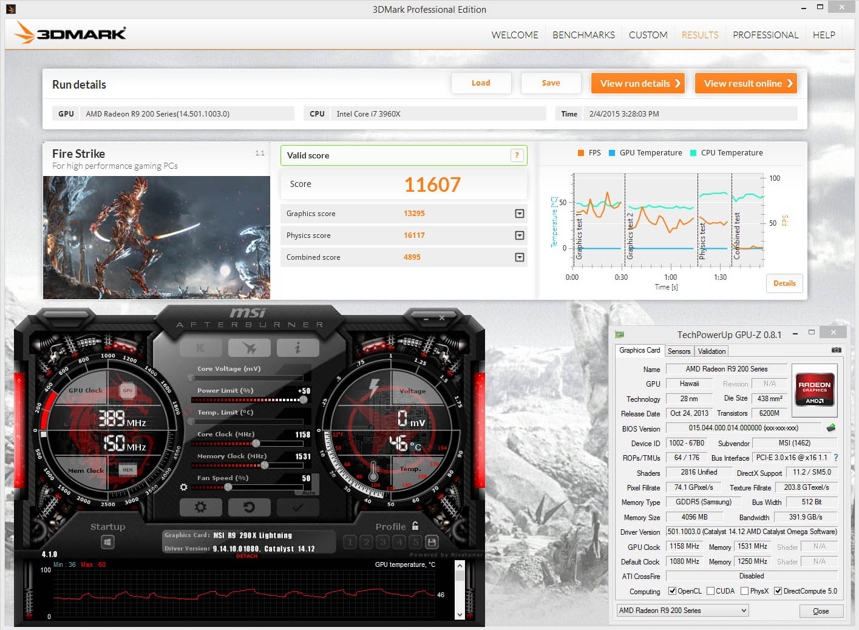Click the Valid score banner
This screenshot has height=630, width=859.
tap(404, 155)
